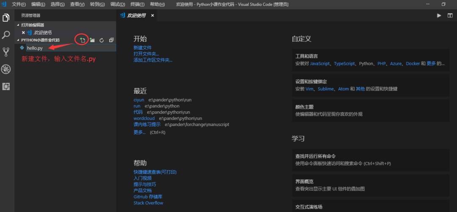The image size is (457, 212).
Task: Open recent folder 课内练习提示
Action: pos(147,124)
